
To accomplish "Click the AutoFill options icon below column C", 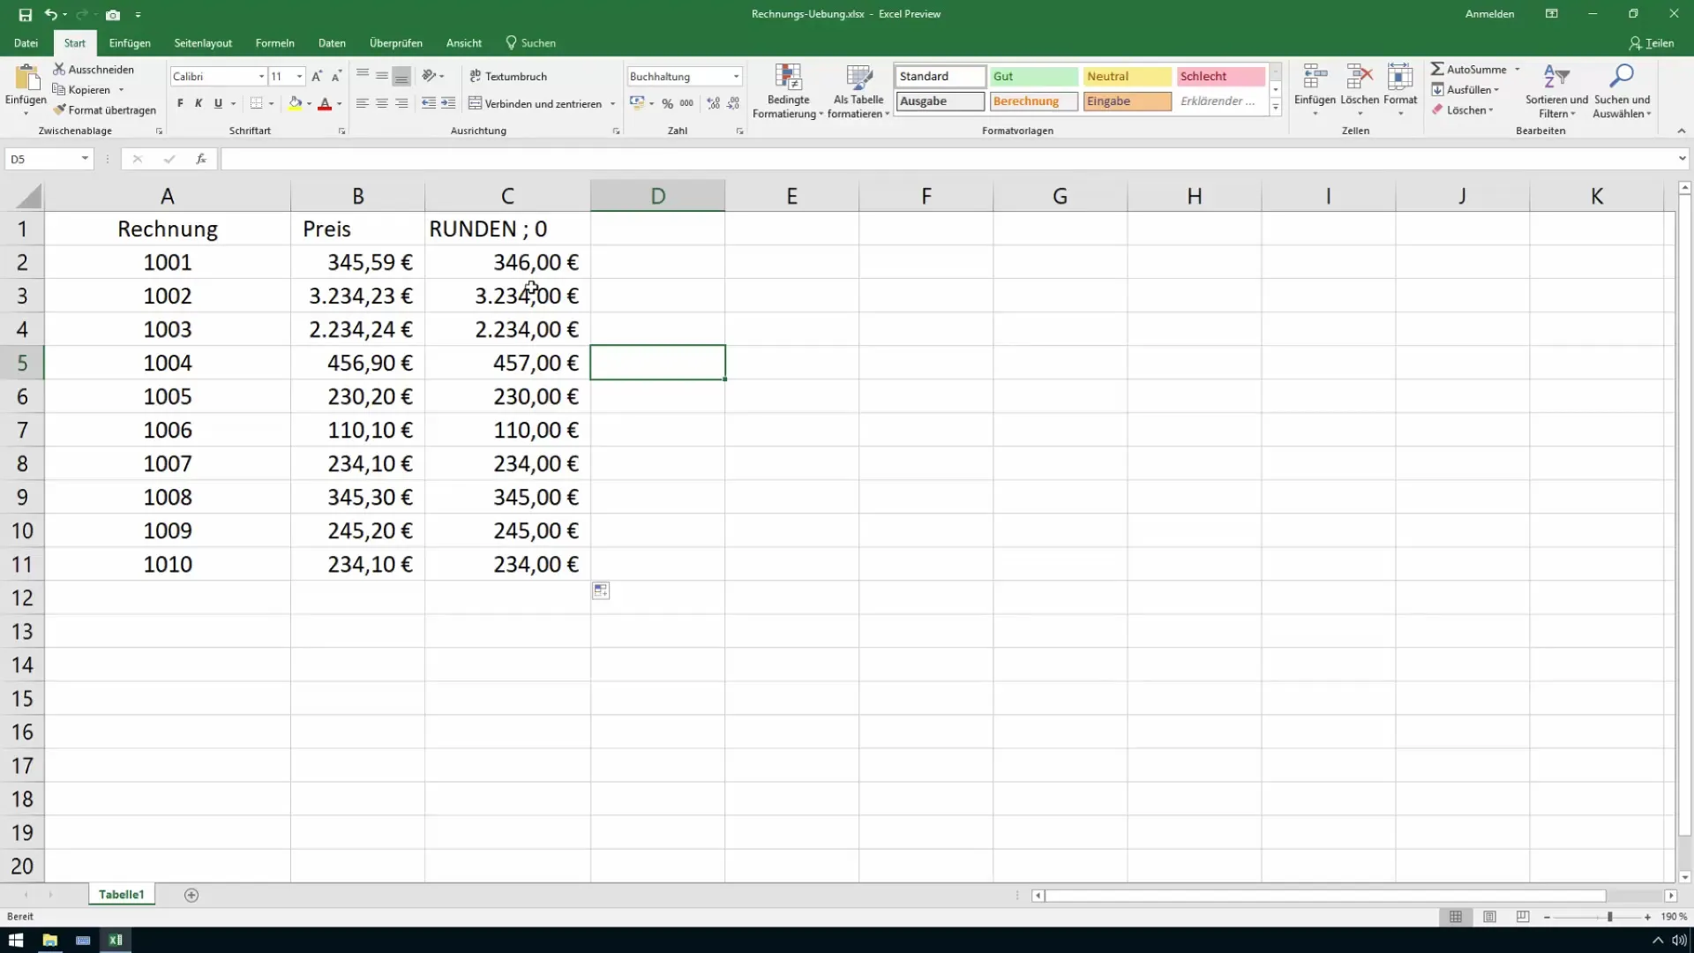I will [601, 590].
